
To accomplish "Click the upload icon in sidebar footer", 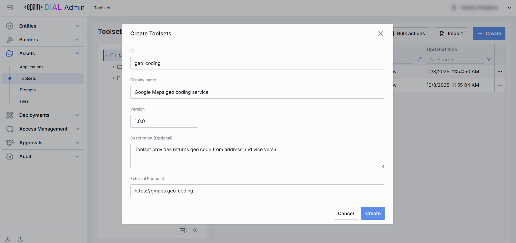I will [x=20, y=239].
